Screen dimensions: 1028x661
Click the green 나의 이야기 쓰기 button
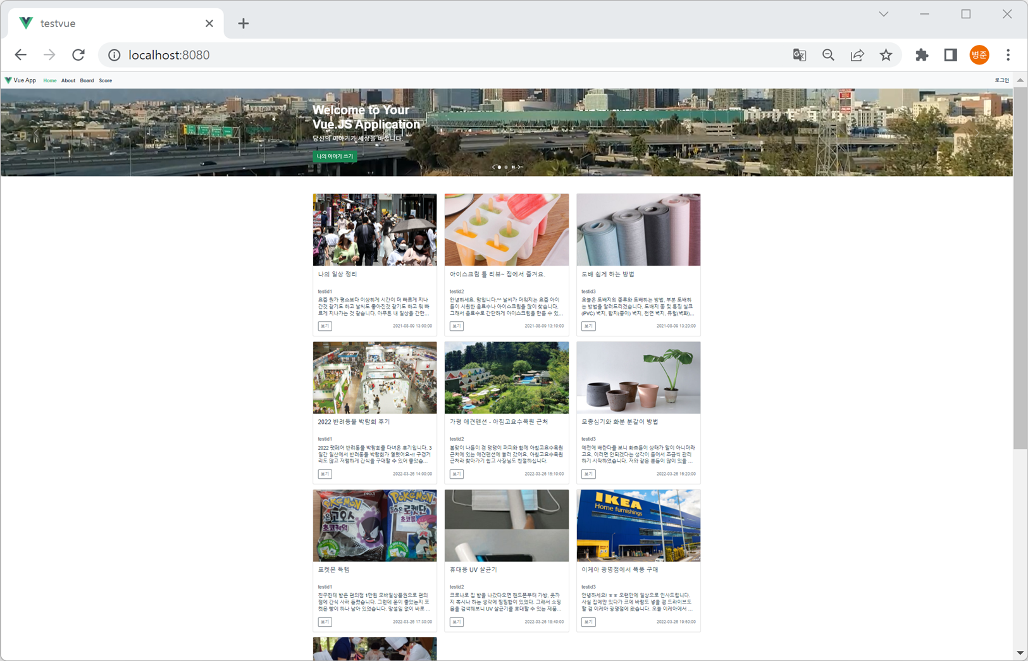point(335,156)
